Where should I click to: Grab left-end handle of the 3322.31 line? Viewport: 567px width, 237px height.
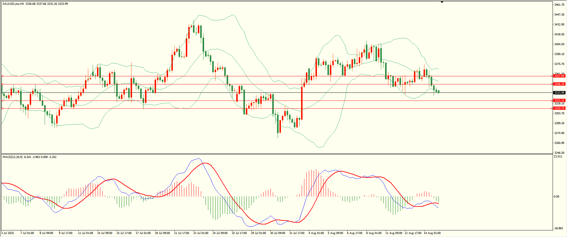click(2, 101)
